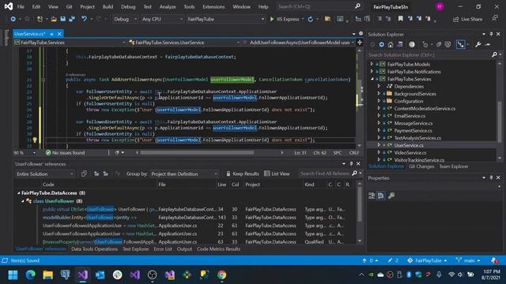Screen dimensions: 506x284
Task: Click the Collapse All icon in Solution Explorer
Action: tap(439, 44)
